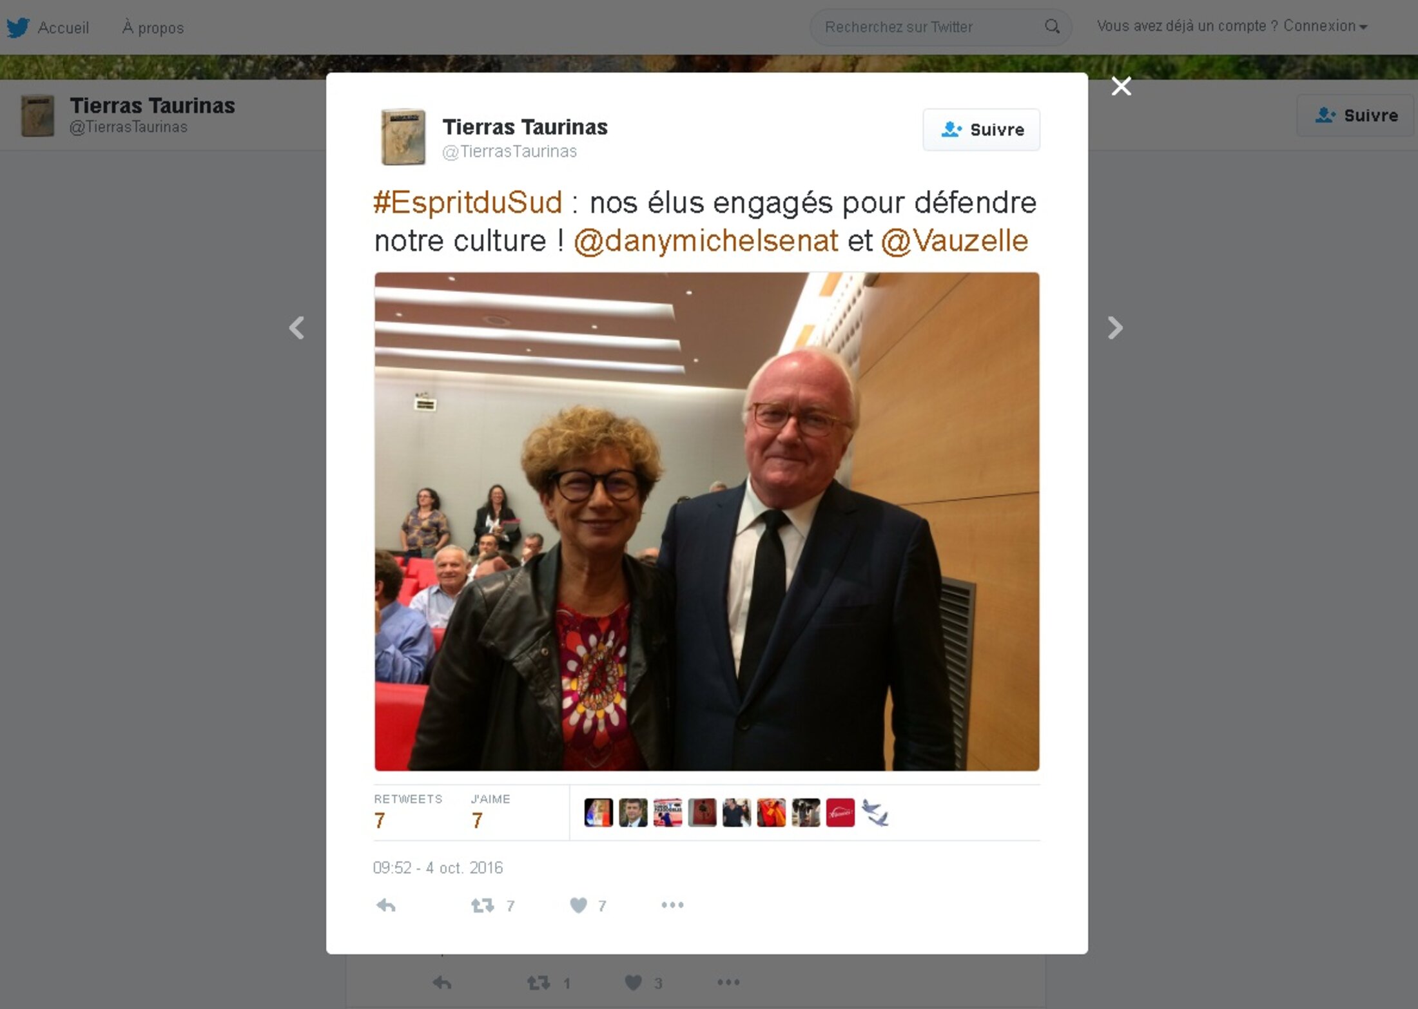
Task: Click the Suivre button in the profile header
Action: [1355, 115]
